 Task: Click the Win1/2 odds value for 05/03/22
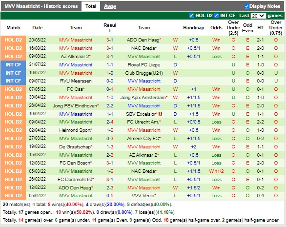point(216,171)
